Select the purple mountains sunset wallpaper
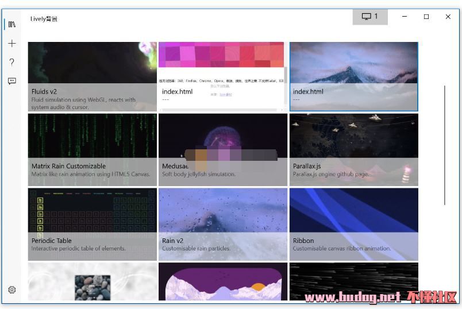This screenshot has height=309, width=462. point(222,283)
